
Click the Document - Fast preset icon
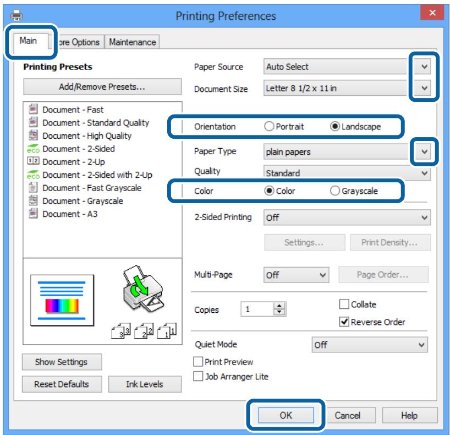33,109
